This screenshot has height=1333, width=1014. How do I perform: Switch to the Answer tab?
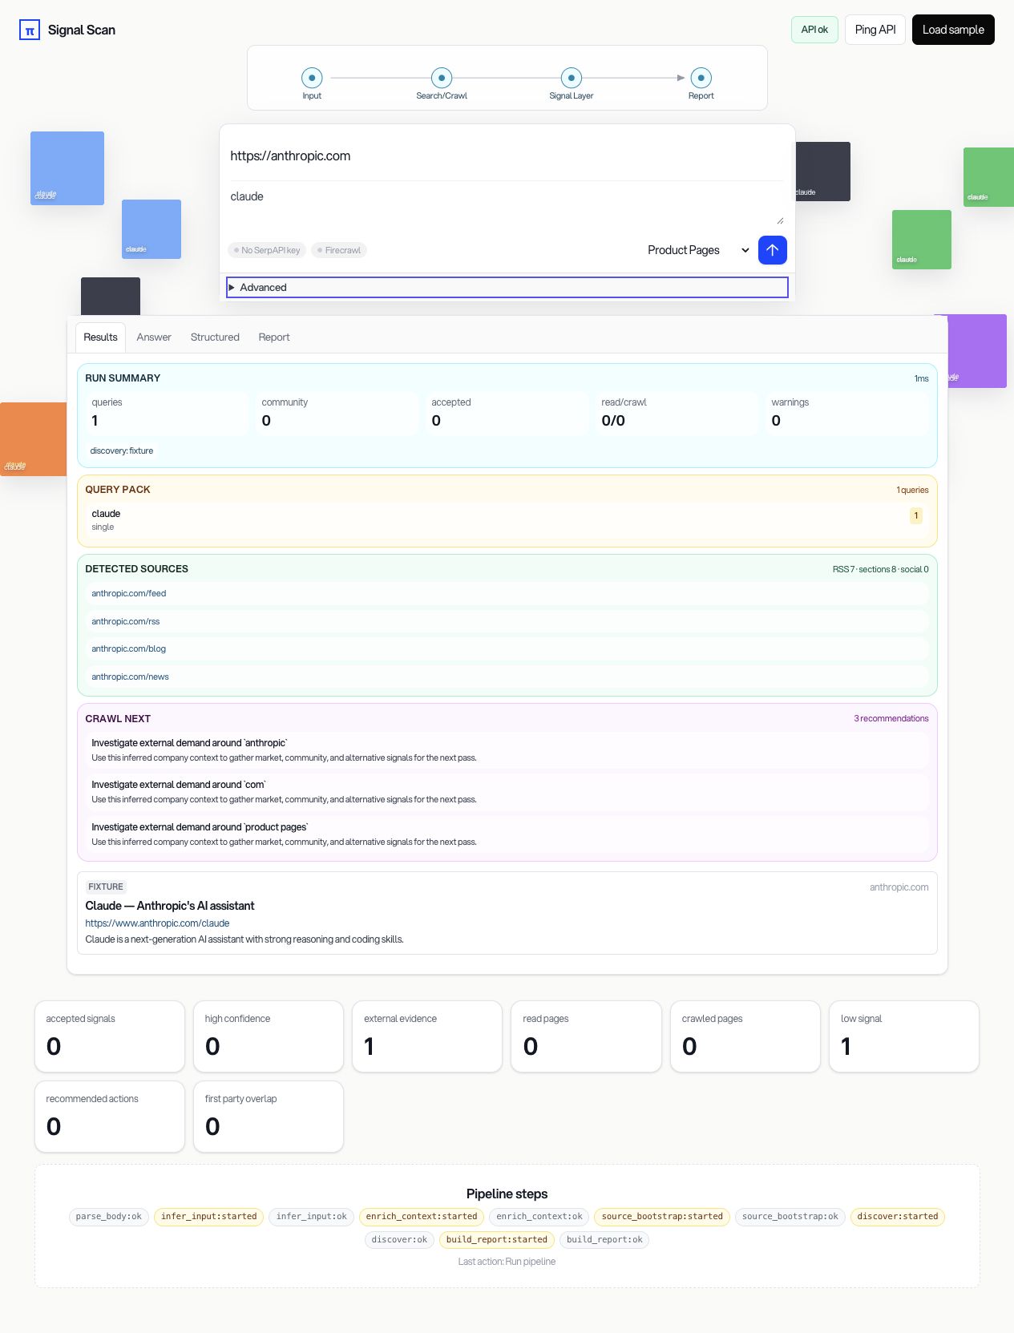click(154, 337)
